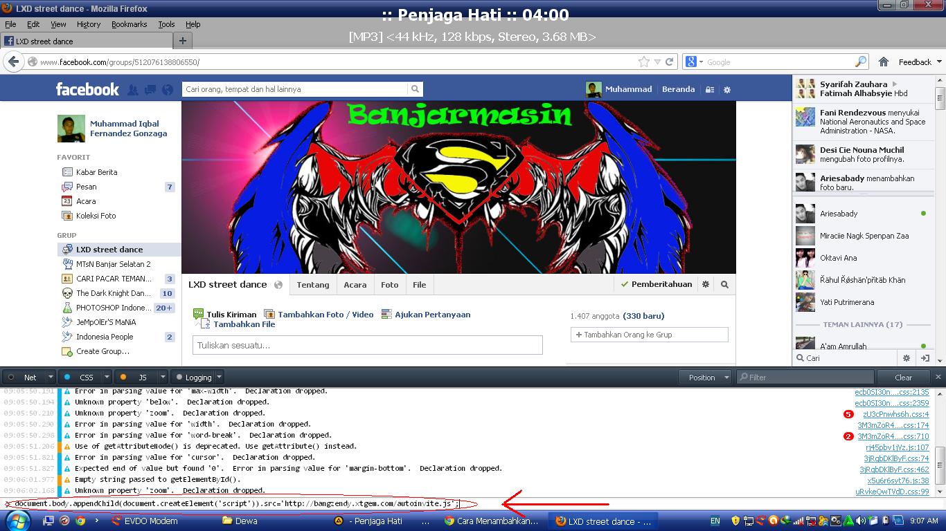Image resolution: width=946 pixels, height=531 pixels.
Task: Click the Facebook friend requests icon
Action: tap(133, 89)
